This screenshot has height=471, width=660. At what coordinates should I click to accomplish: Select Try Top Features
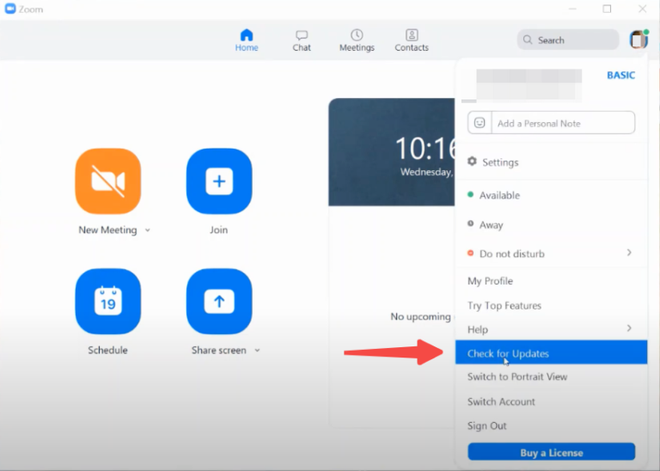point(552,306)
